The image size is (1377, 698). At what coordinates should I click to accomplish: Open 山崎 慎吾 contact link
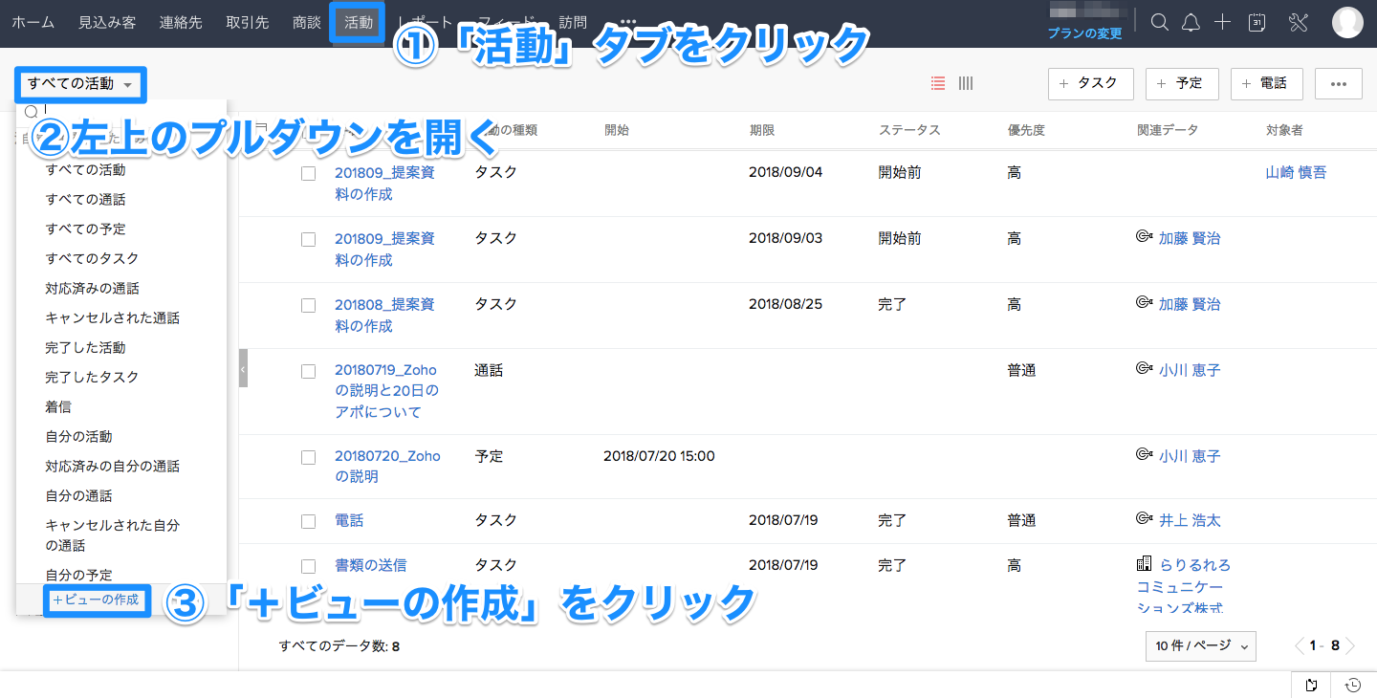1296,173
